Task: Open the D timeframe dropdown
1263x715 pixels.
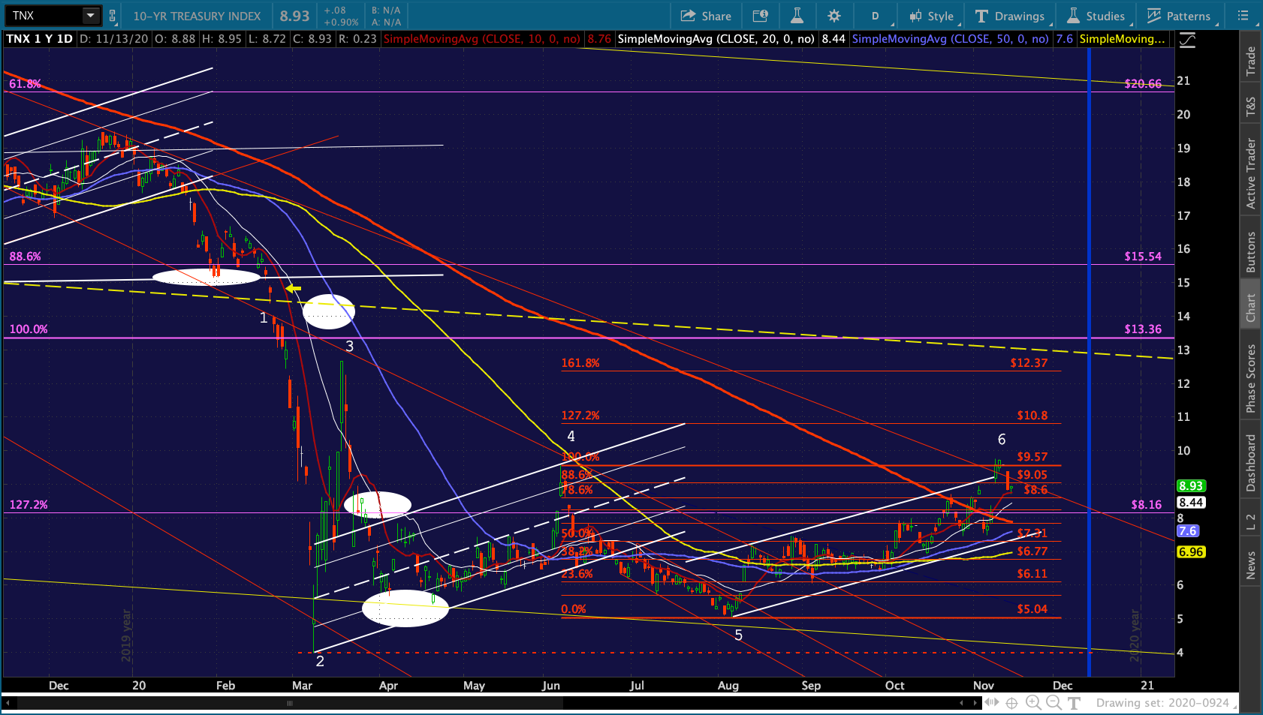Action: 875,16
